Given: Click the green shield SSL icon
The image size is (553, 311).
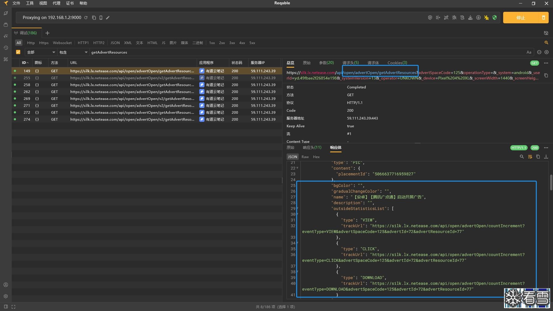Looking at the screenshot, I should pyautogui.click(x=495, y=18).
